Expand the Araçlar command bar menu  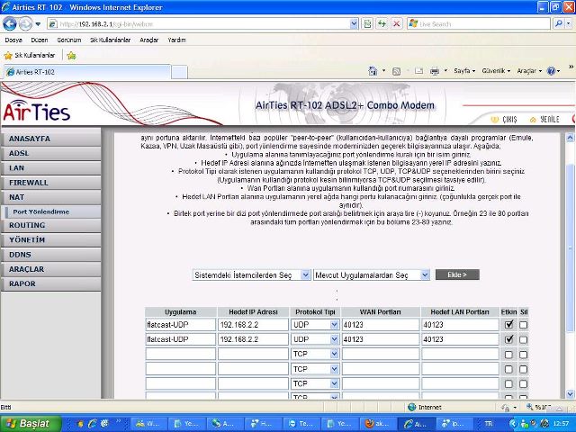pos(529,71)
